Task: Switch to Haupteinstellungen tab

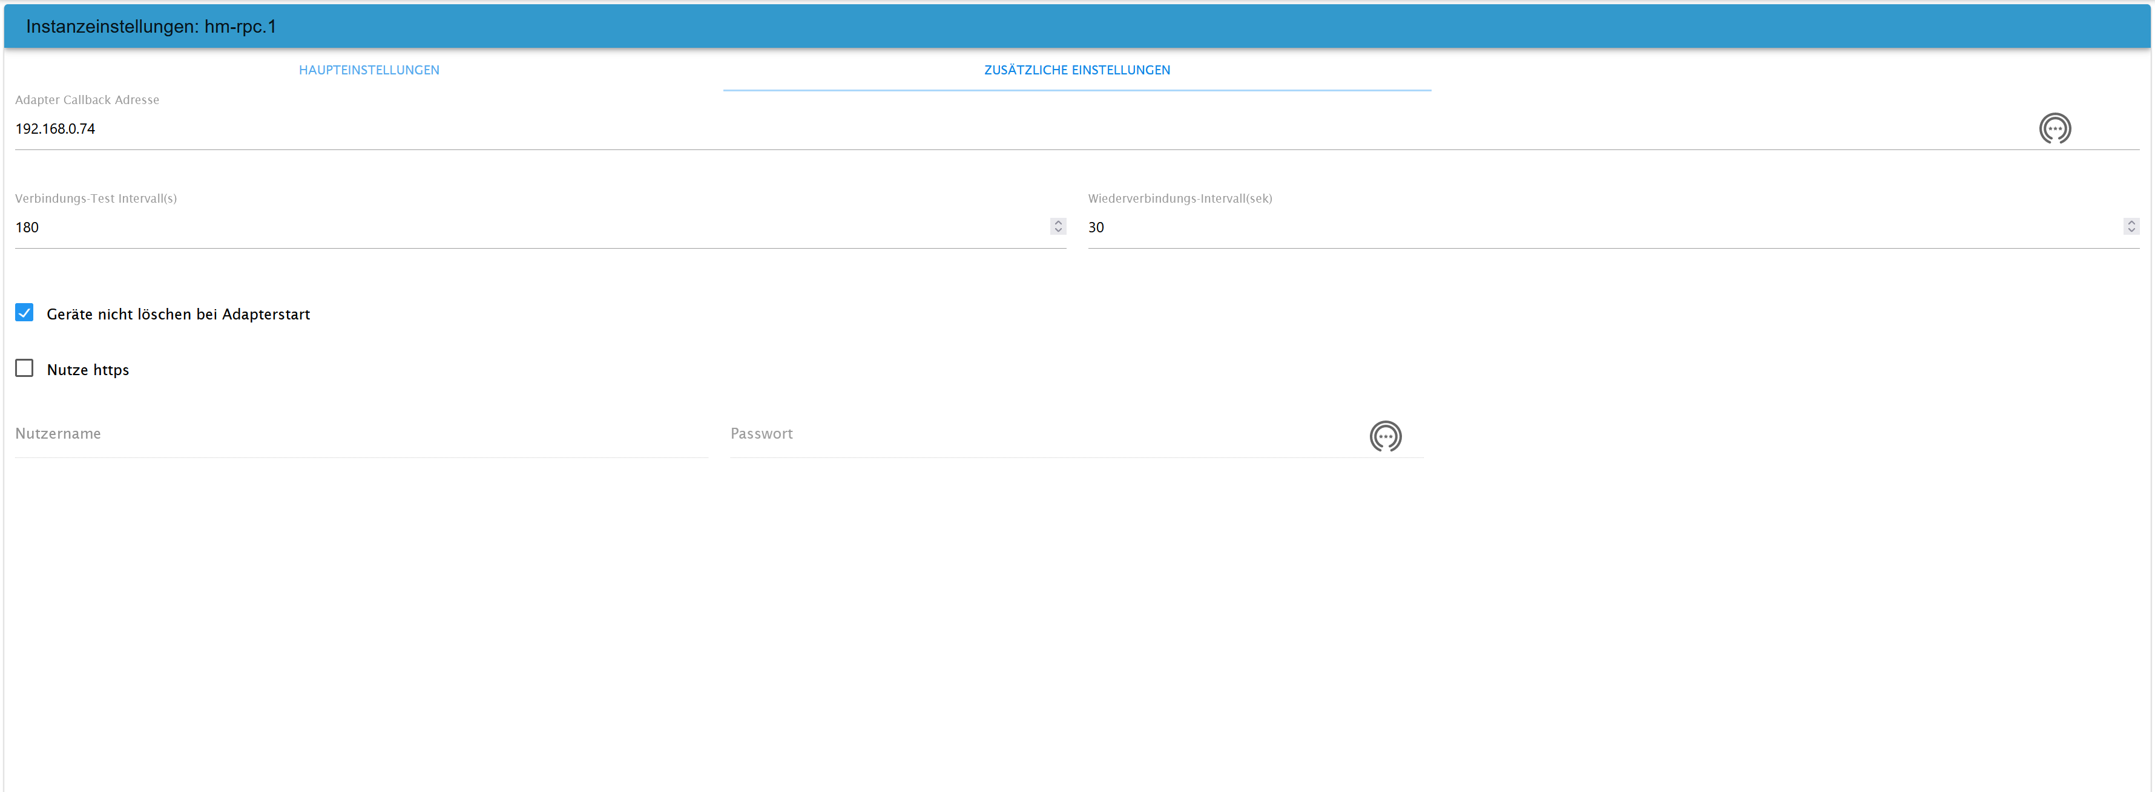Action: tap(369, 70)
